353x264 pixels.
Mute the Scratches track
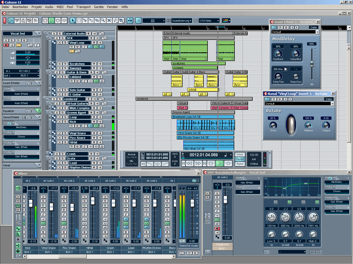pos(60,64)
